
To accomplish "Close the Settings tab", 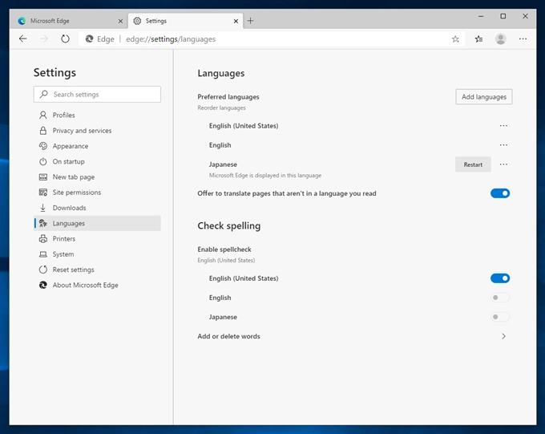I will [236, 21].
